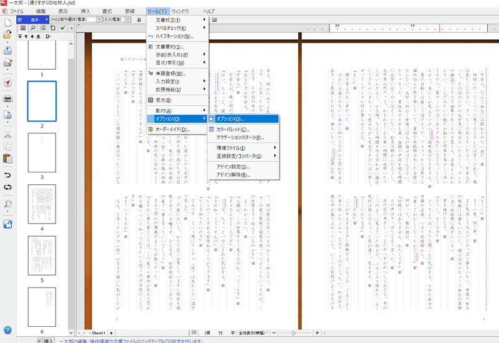Open the ウィンドウ menu

(x=180, y=11)
